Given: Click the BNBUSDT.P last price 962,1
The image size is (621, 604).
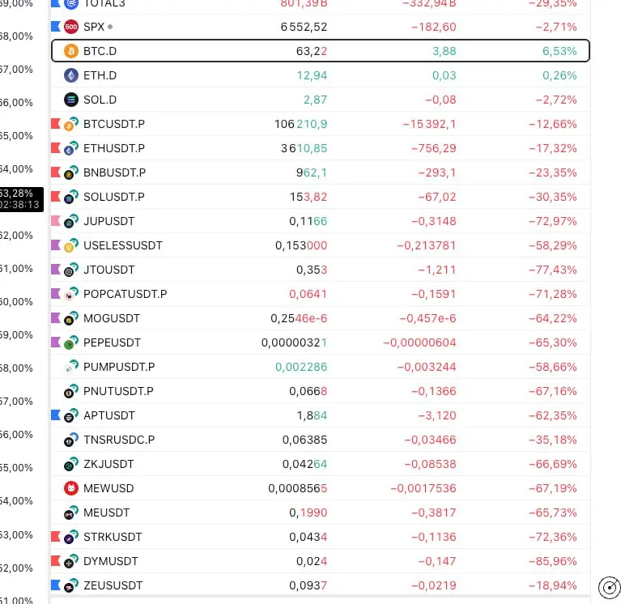Looking at the screenshot, I should [x=311, y=172].
